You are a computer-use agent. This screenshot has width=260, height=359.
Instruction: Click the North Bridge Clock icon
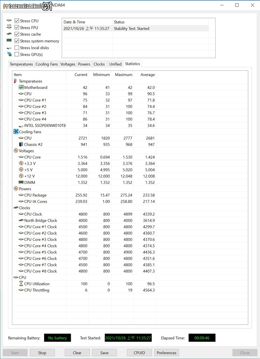pos(21,220)
